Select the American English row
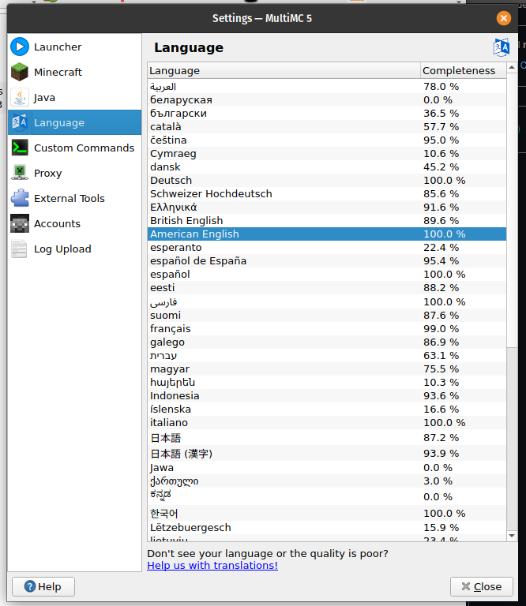This screenshot has width=526, height=606. [x=327, y=234]
